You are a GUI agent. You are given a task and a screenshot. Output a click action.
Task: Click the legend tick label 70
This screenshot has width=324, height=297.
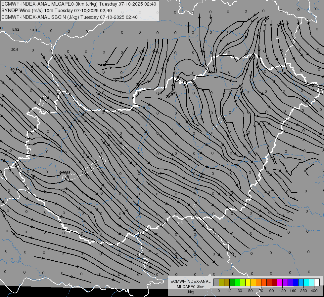pyautogui.click(x=261, y=291)
